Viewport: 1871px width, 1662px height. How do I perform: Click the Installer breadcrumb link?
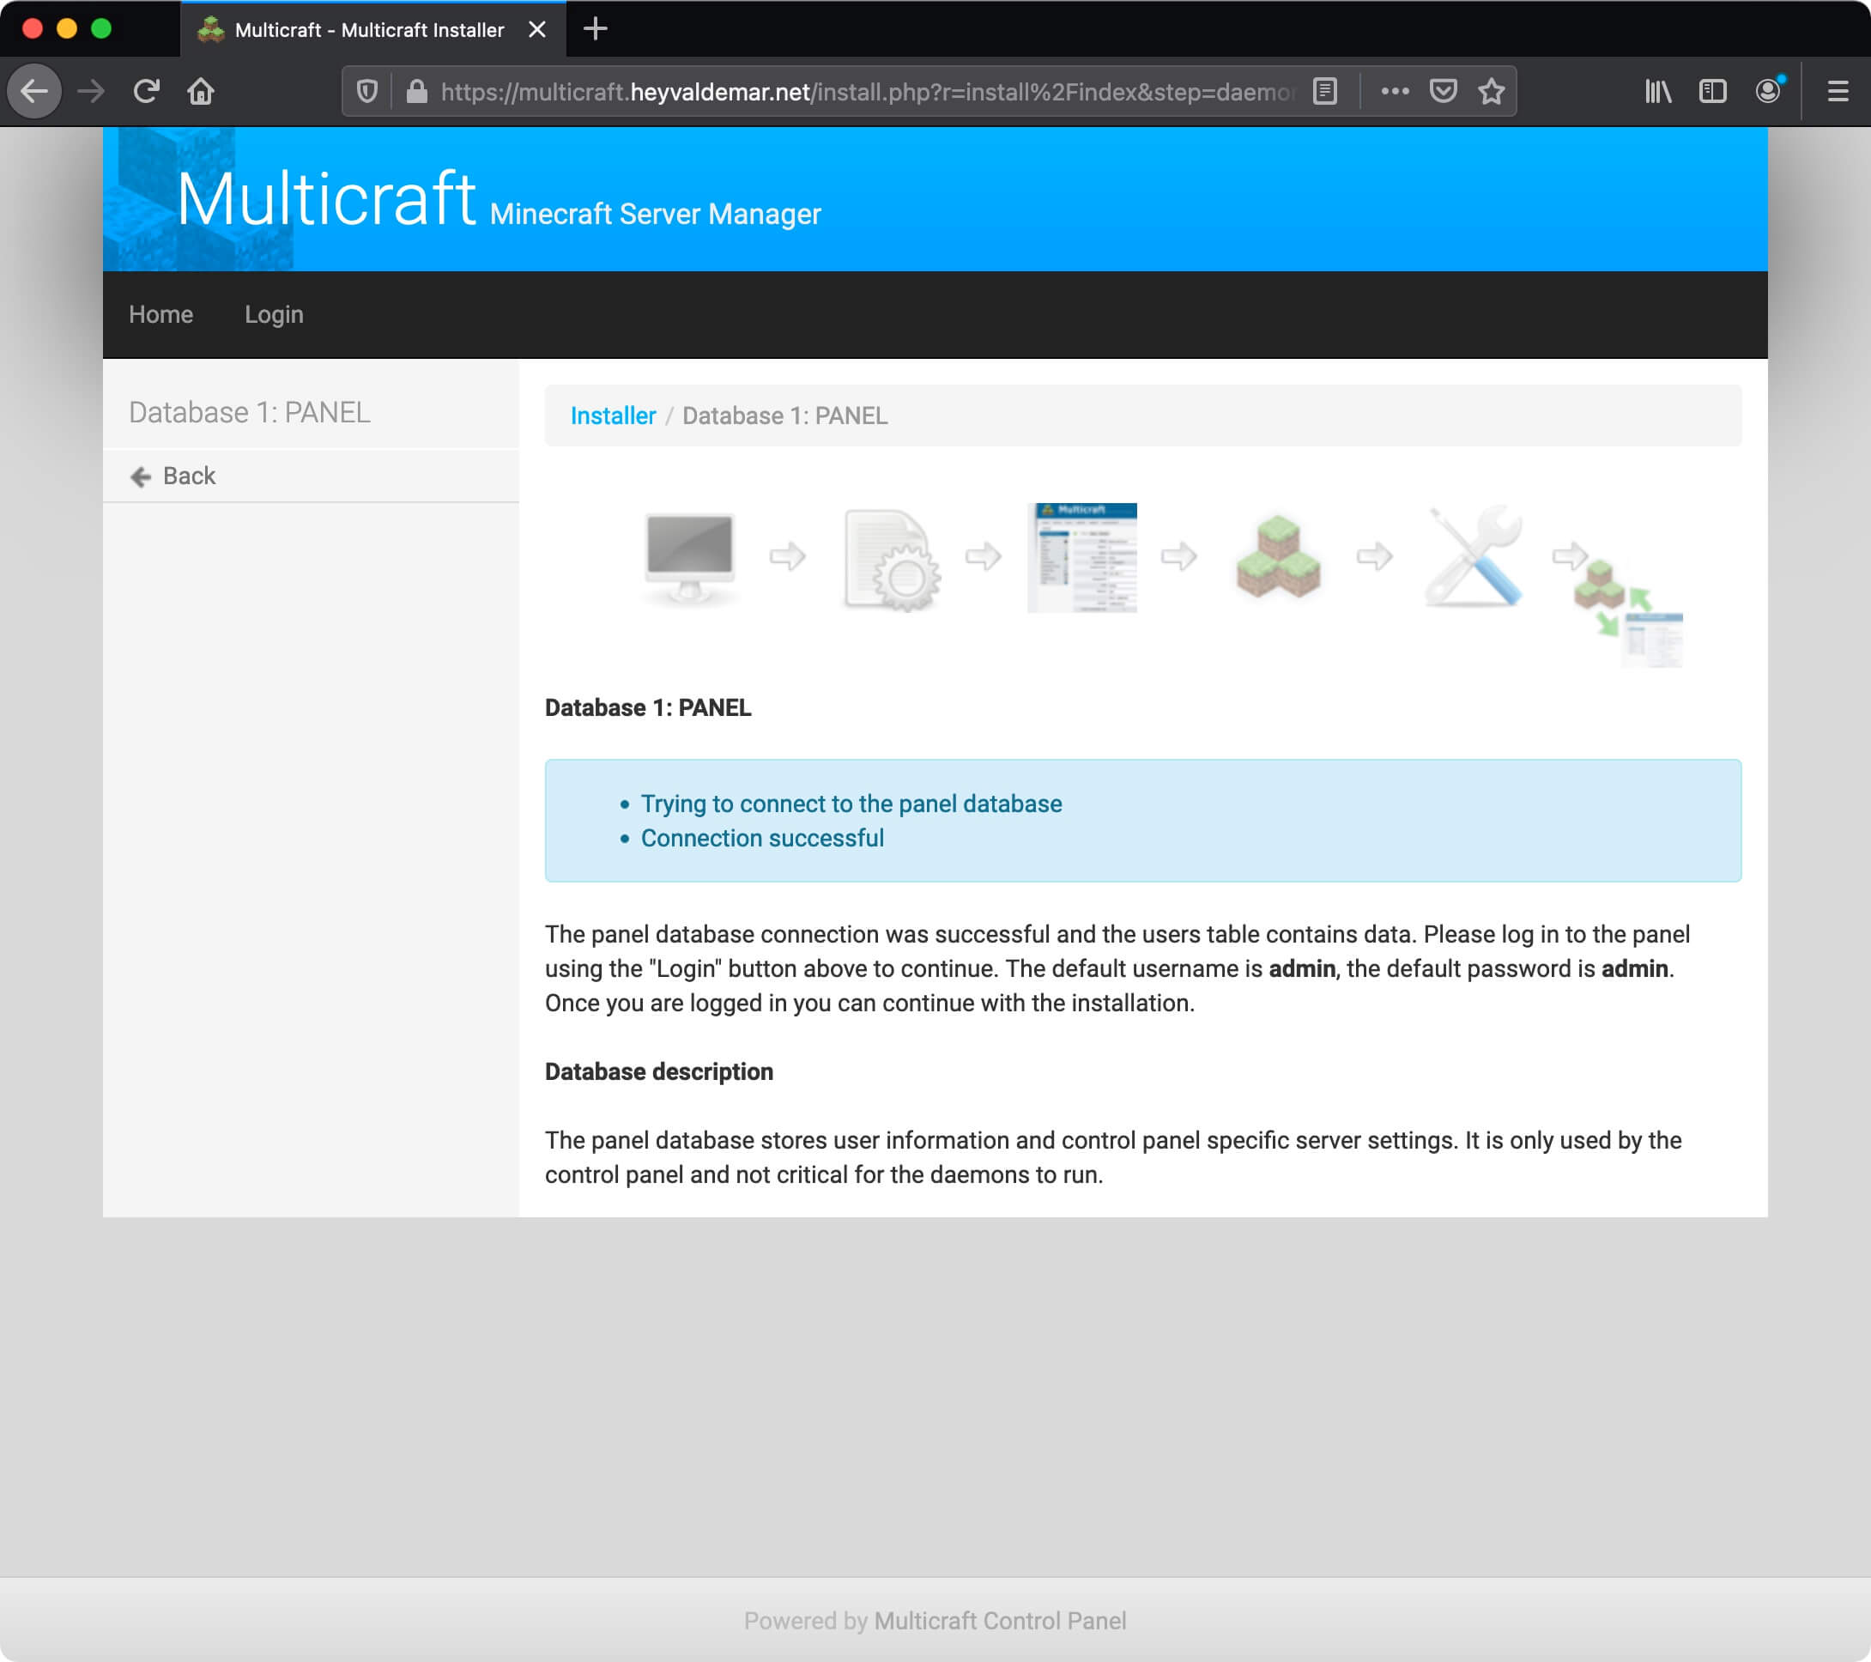(x=613, y=415)
